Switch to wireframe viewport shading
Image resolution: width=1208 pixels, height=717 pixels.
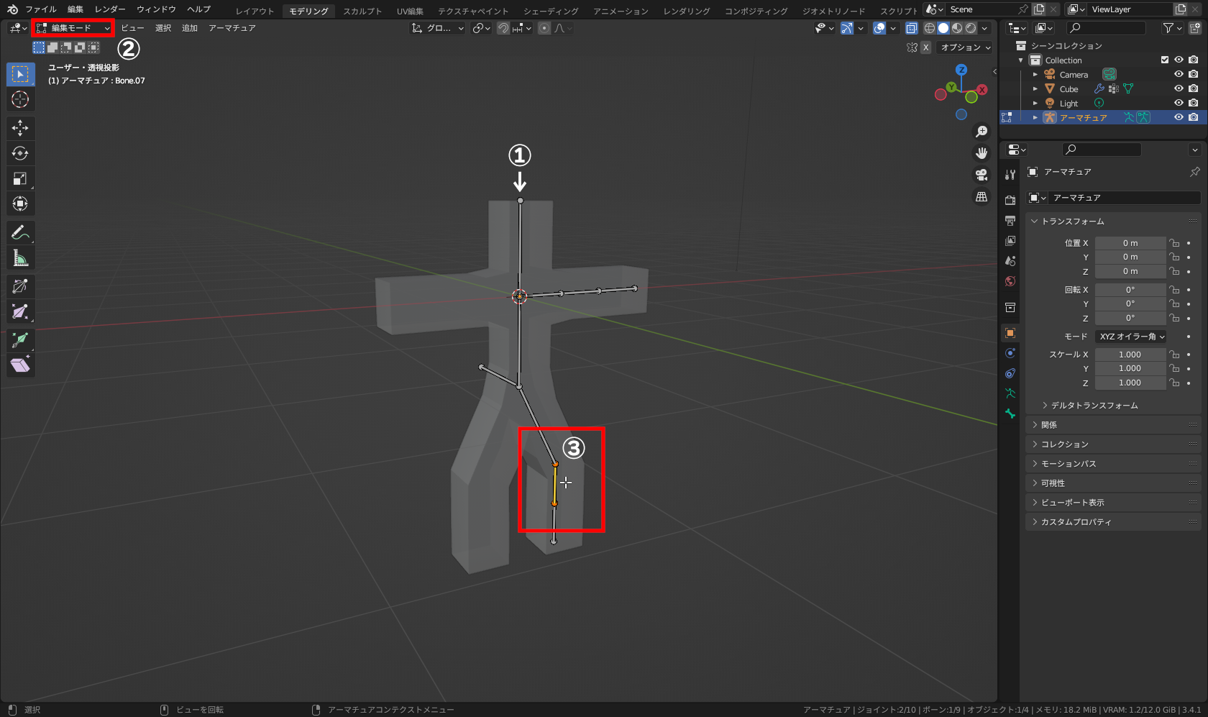pyautogui.click(x=929, y=28)
